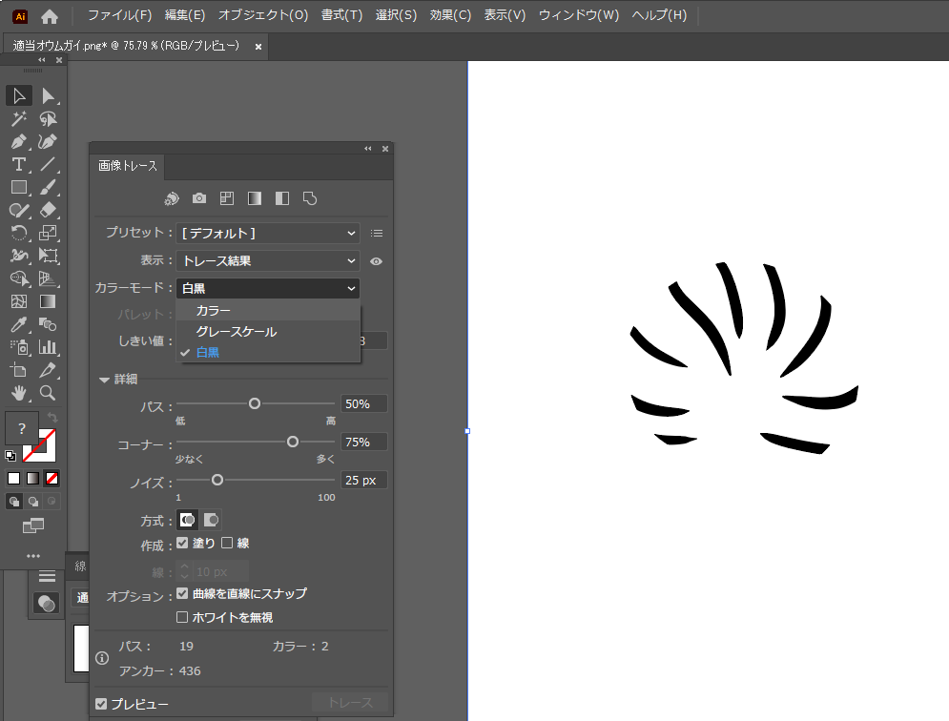The width and height of the screenshot is (949, 721).
Task: Open the オブジェクト(O) menu
Action: [263, 15]
